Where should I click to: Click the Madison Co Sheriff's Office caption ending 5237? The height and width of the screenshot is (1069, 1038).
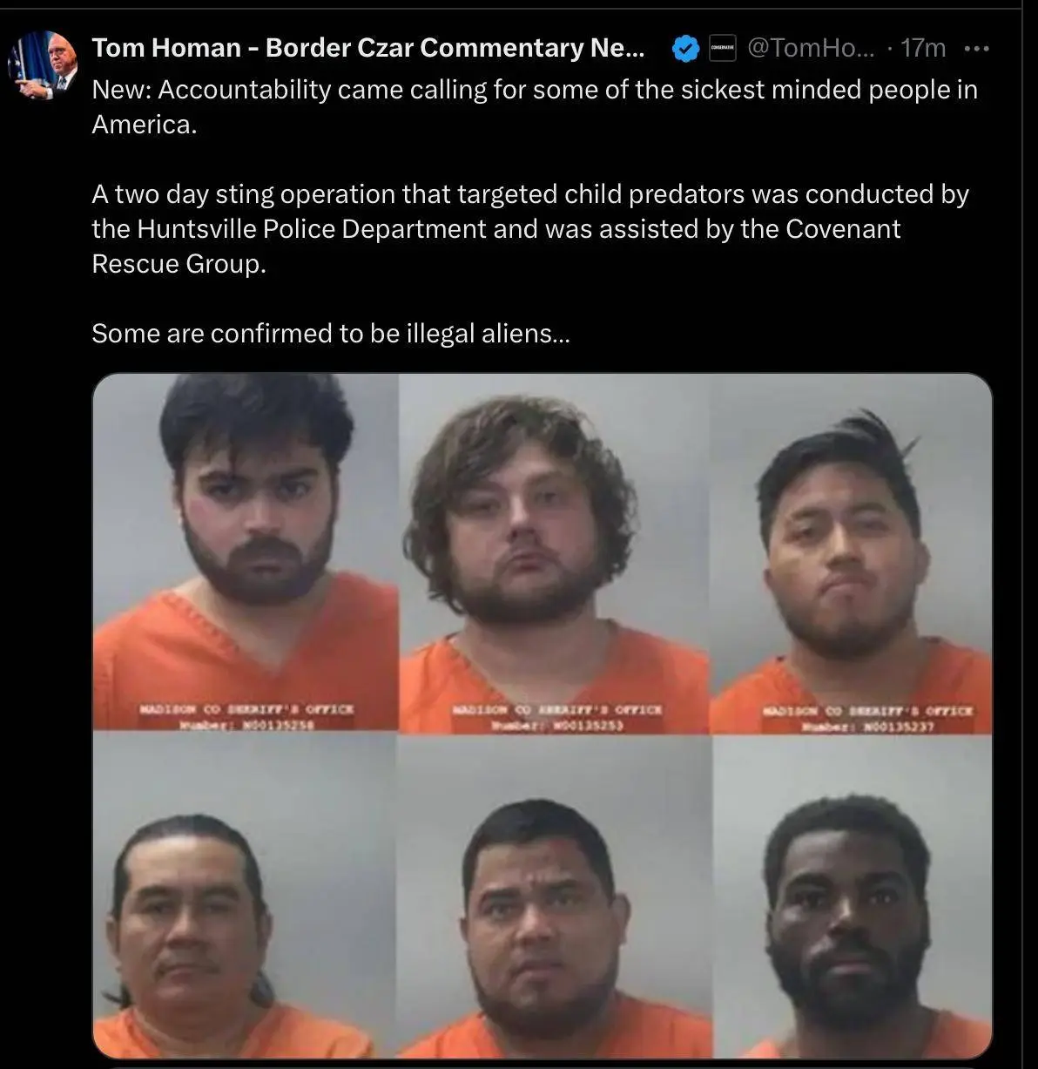pos(868,718)
